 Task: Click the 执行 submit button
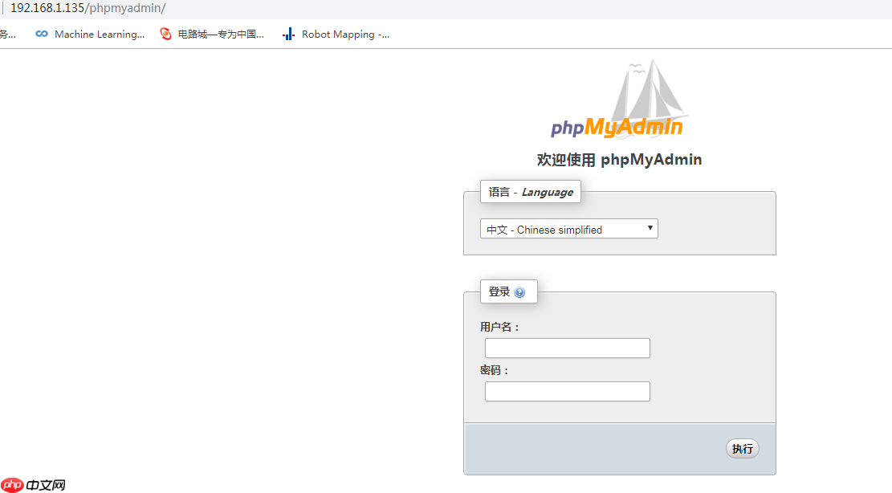coord(743,449)
